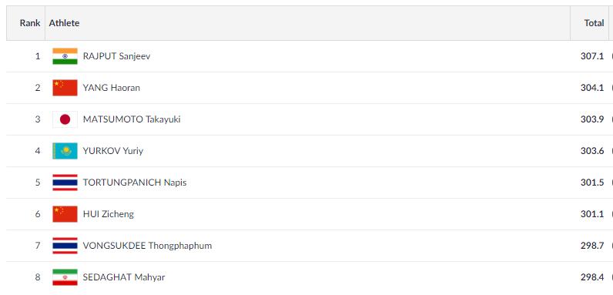Sort by the Athlete column header
The image size is (613, 295).
pyautogui.click(x=64, y=23)
